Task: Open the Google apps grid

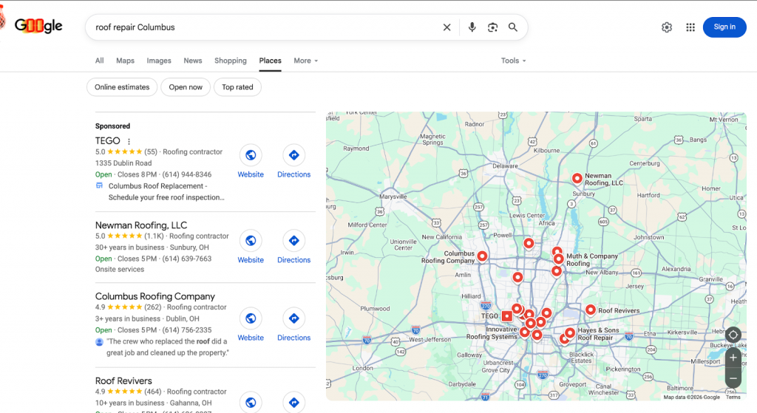Action: tap(690, 27)
